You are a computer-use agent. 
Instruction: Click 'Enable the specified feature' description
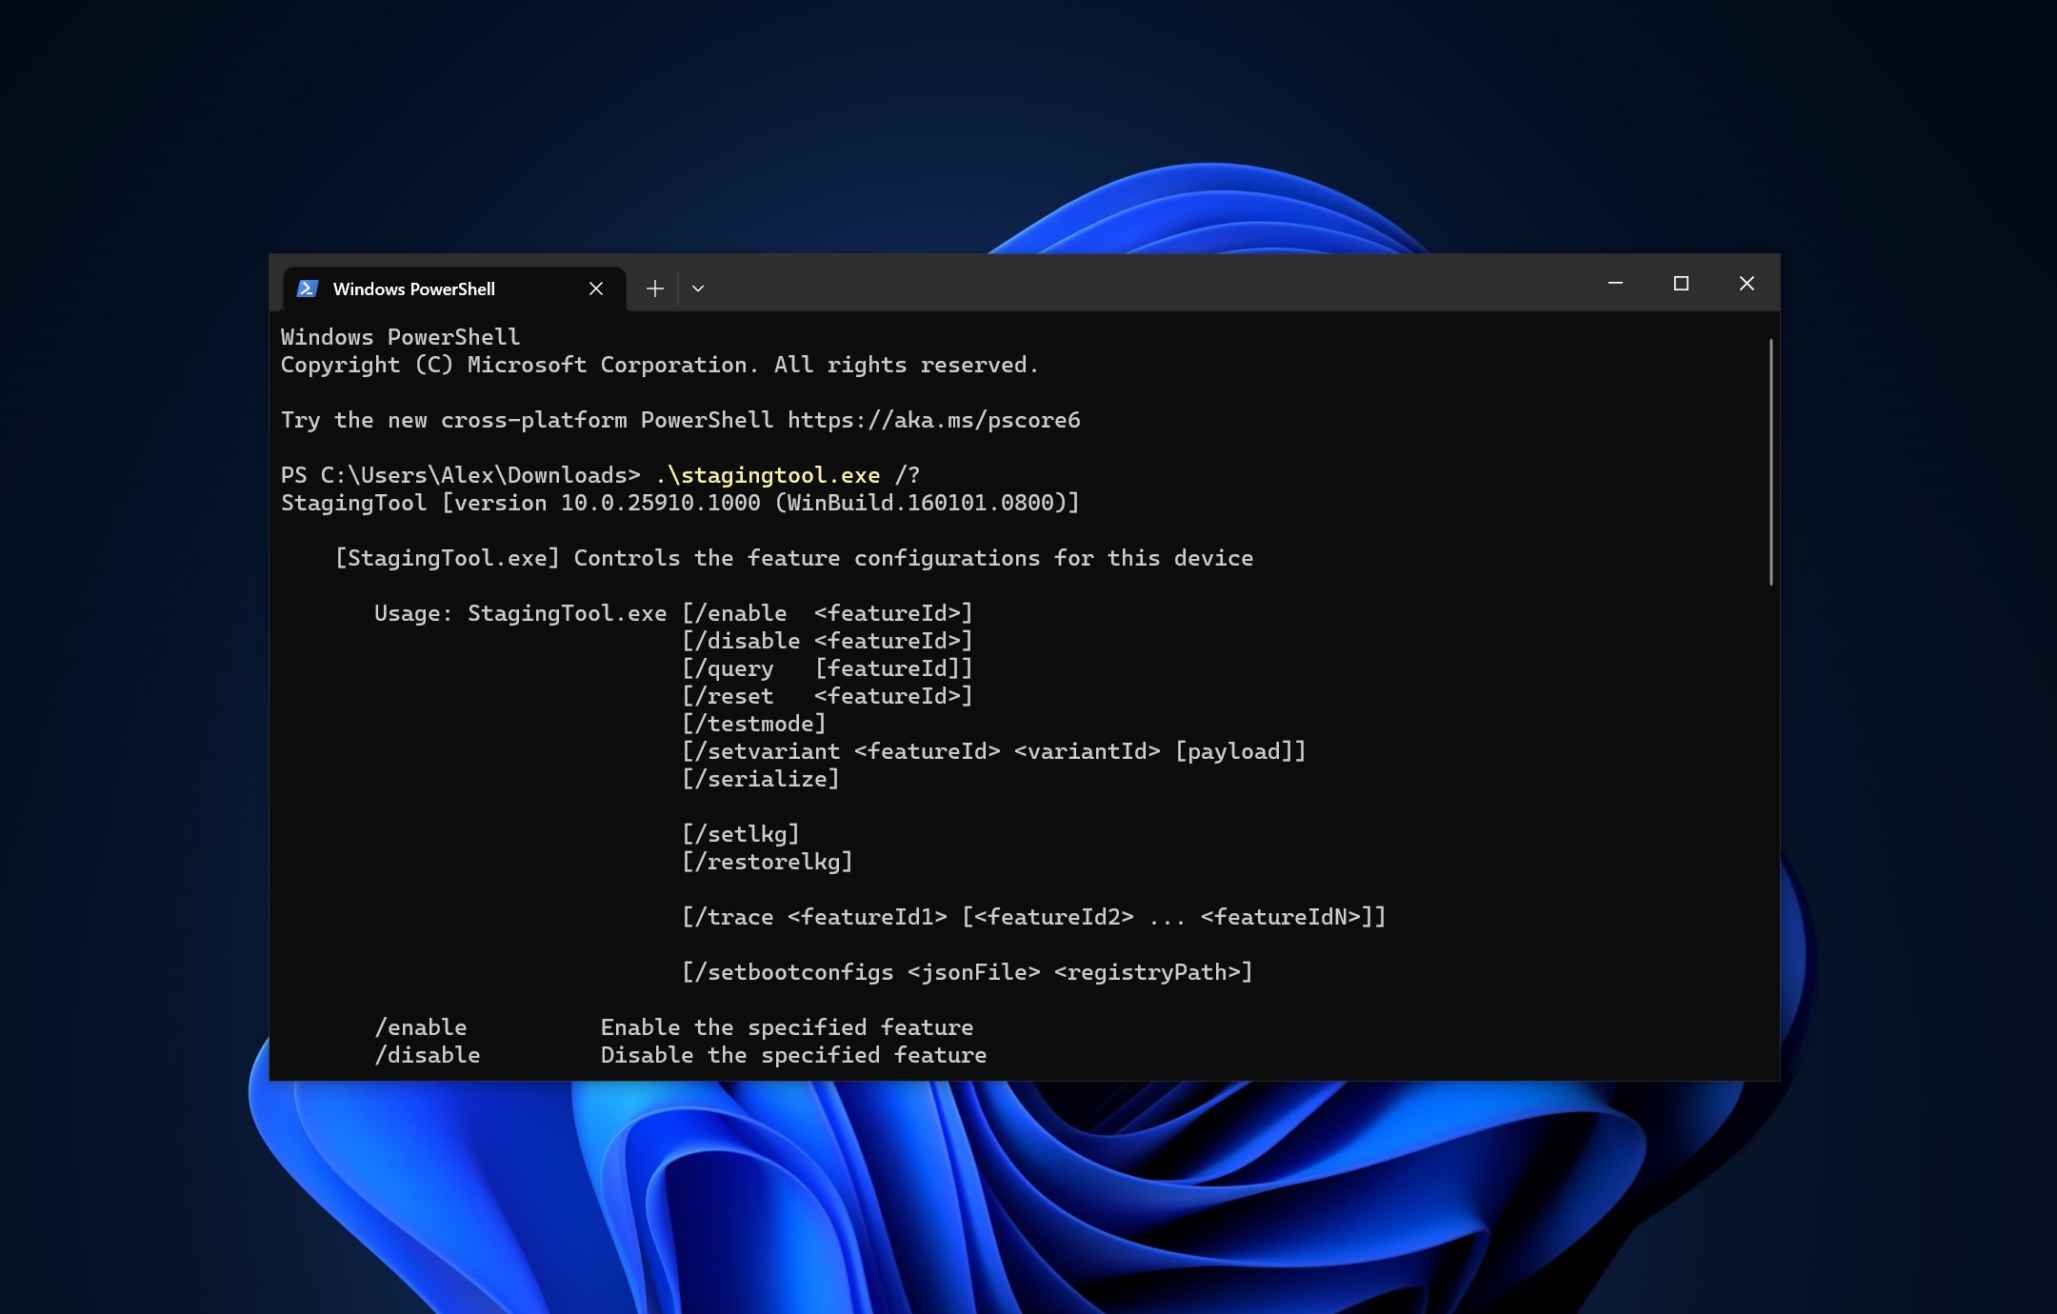click(788, 1027)
